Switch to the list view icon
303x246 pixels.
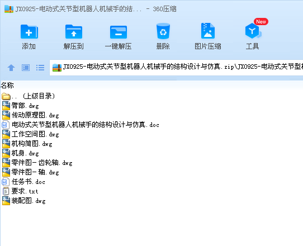(40, 68)
